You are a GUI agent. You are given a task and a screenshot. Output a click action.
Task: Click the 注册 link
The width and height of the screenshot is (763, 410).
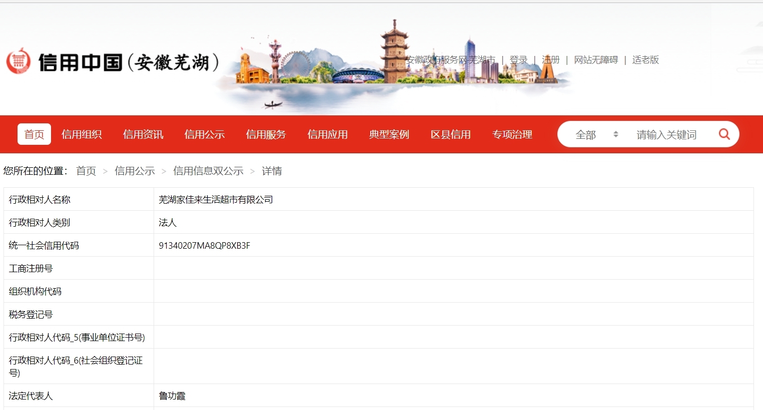(x=551, y=59)
